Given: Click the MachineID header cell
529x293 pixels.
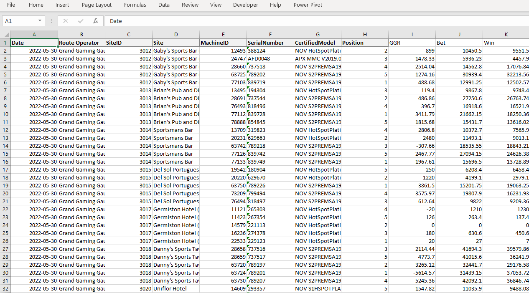Looking at the screenshot, I should pos(223,43).
